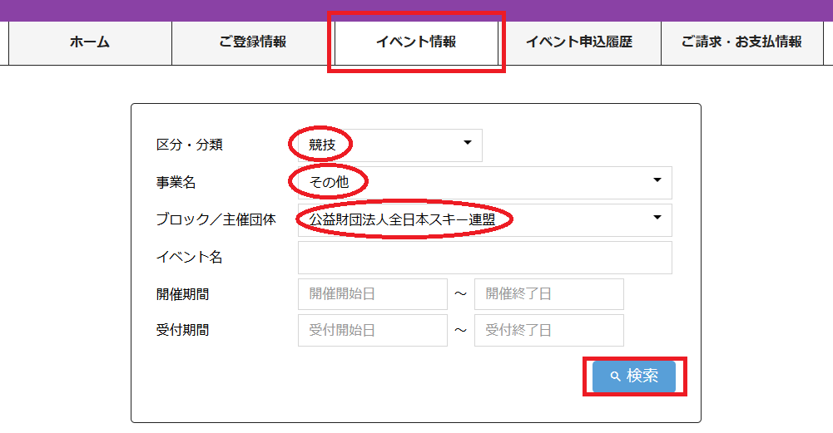Click the 開催終了日 date field
The image size is (833, 433).
tap(548, 294)
